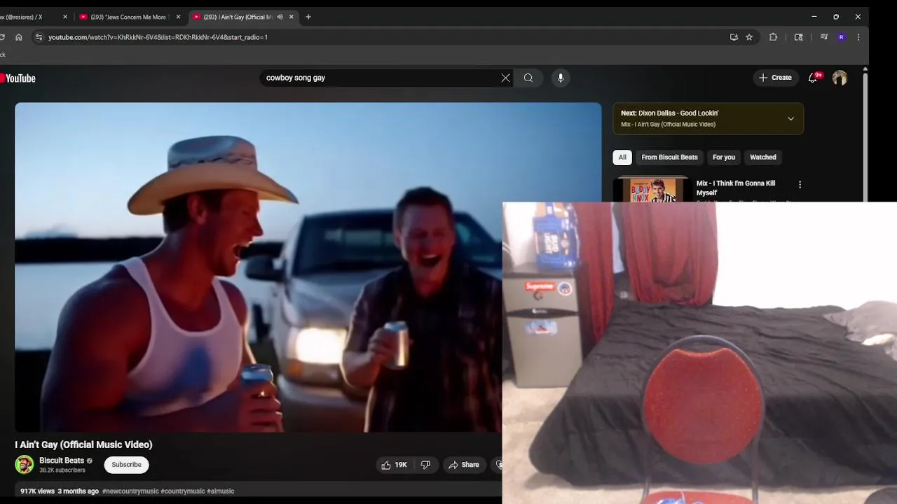
Task: Close the X (@resisres) tab
Action: 65,17
